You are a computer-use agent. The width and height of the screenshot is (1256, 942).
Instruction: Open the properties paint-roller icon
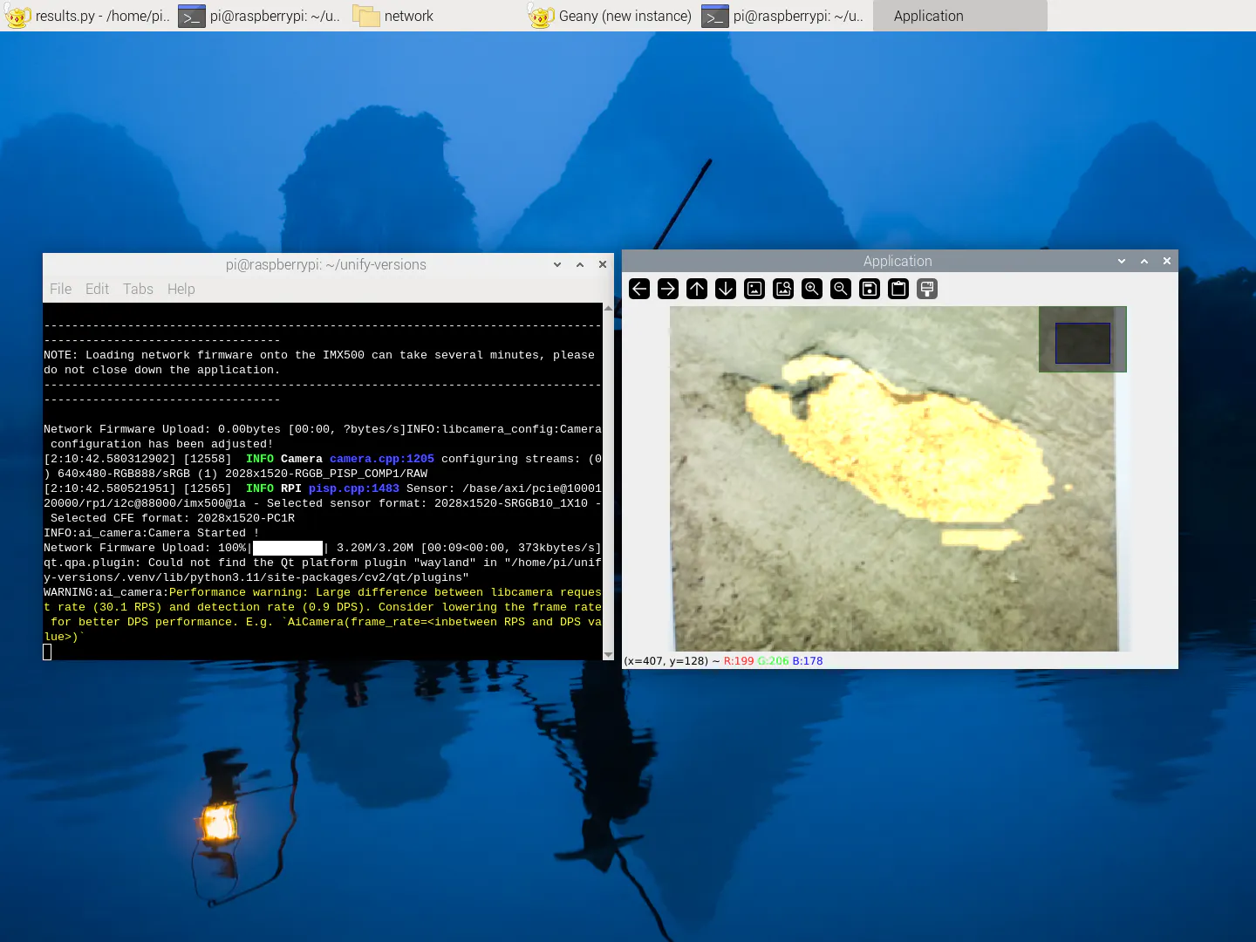927,289
